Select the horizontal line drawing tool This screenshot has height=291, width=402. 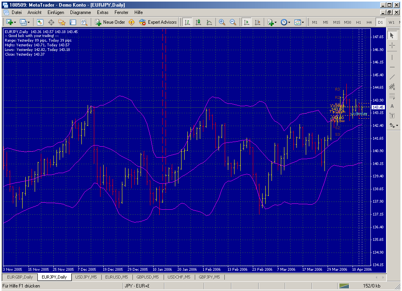tap(392, 67)
